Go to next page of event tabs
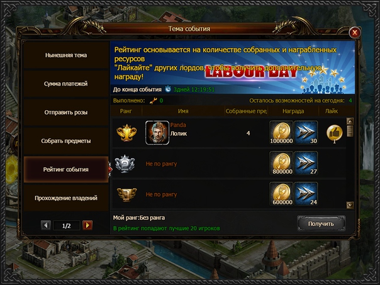The image size is (380, 285). (87, 225)
